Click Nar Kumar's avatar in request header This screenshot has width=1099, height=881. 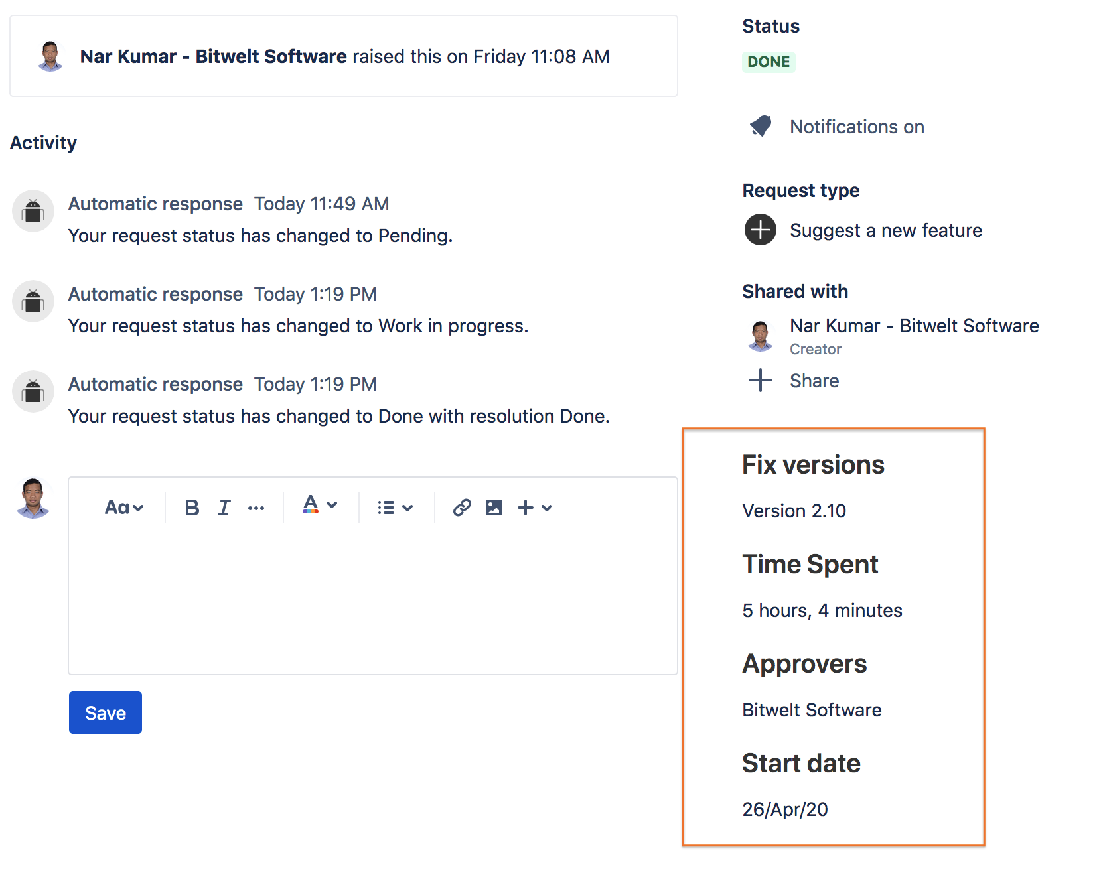tap(50, 56)
